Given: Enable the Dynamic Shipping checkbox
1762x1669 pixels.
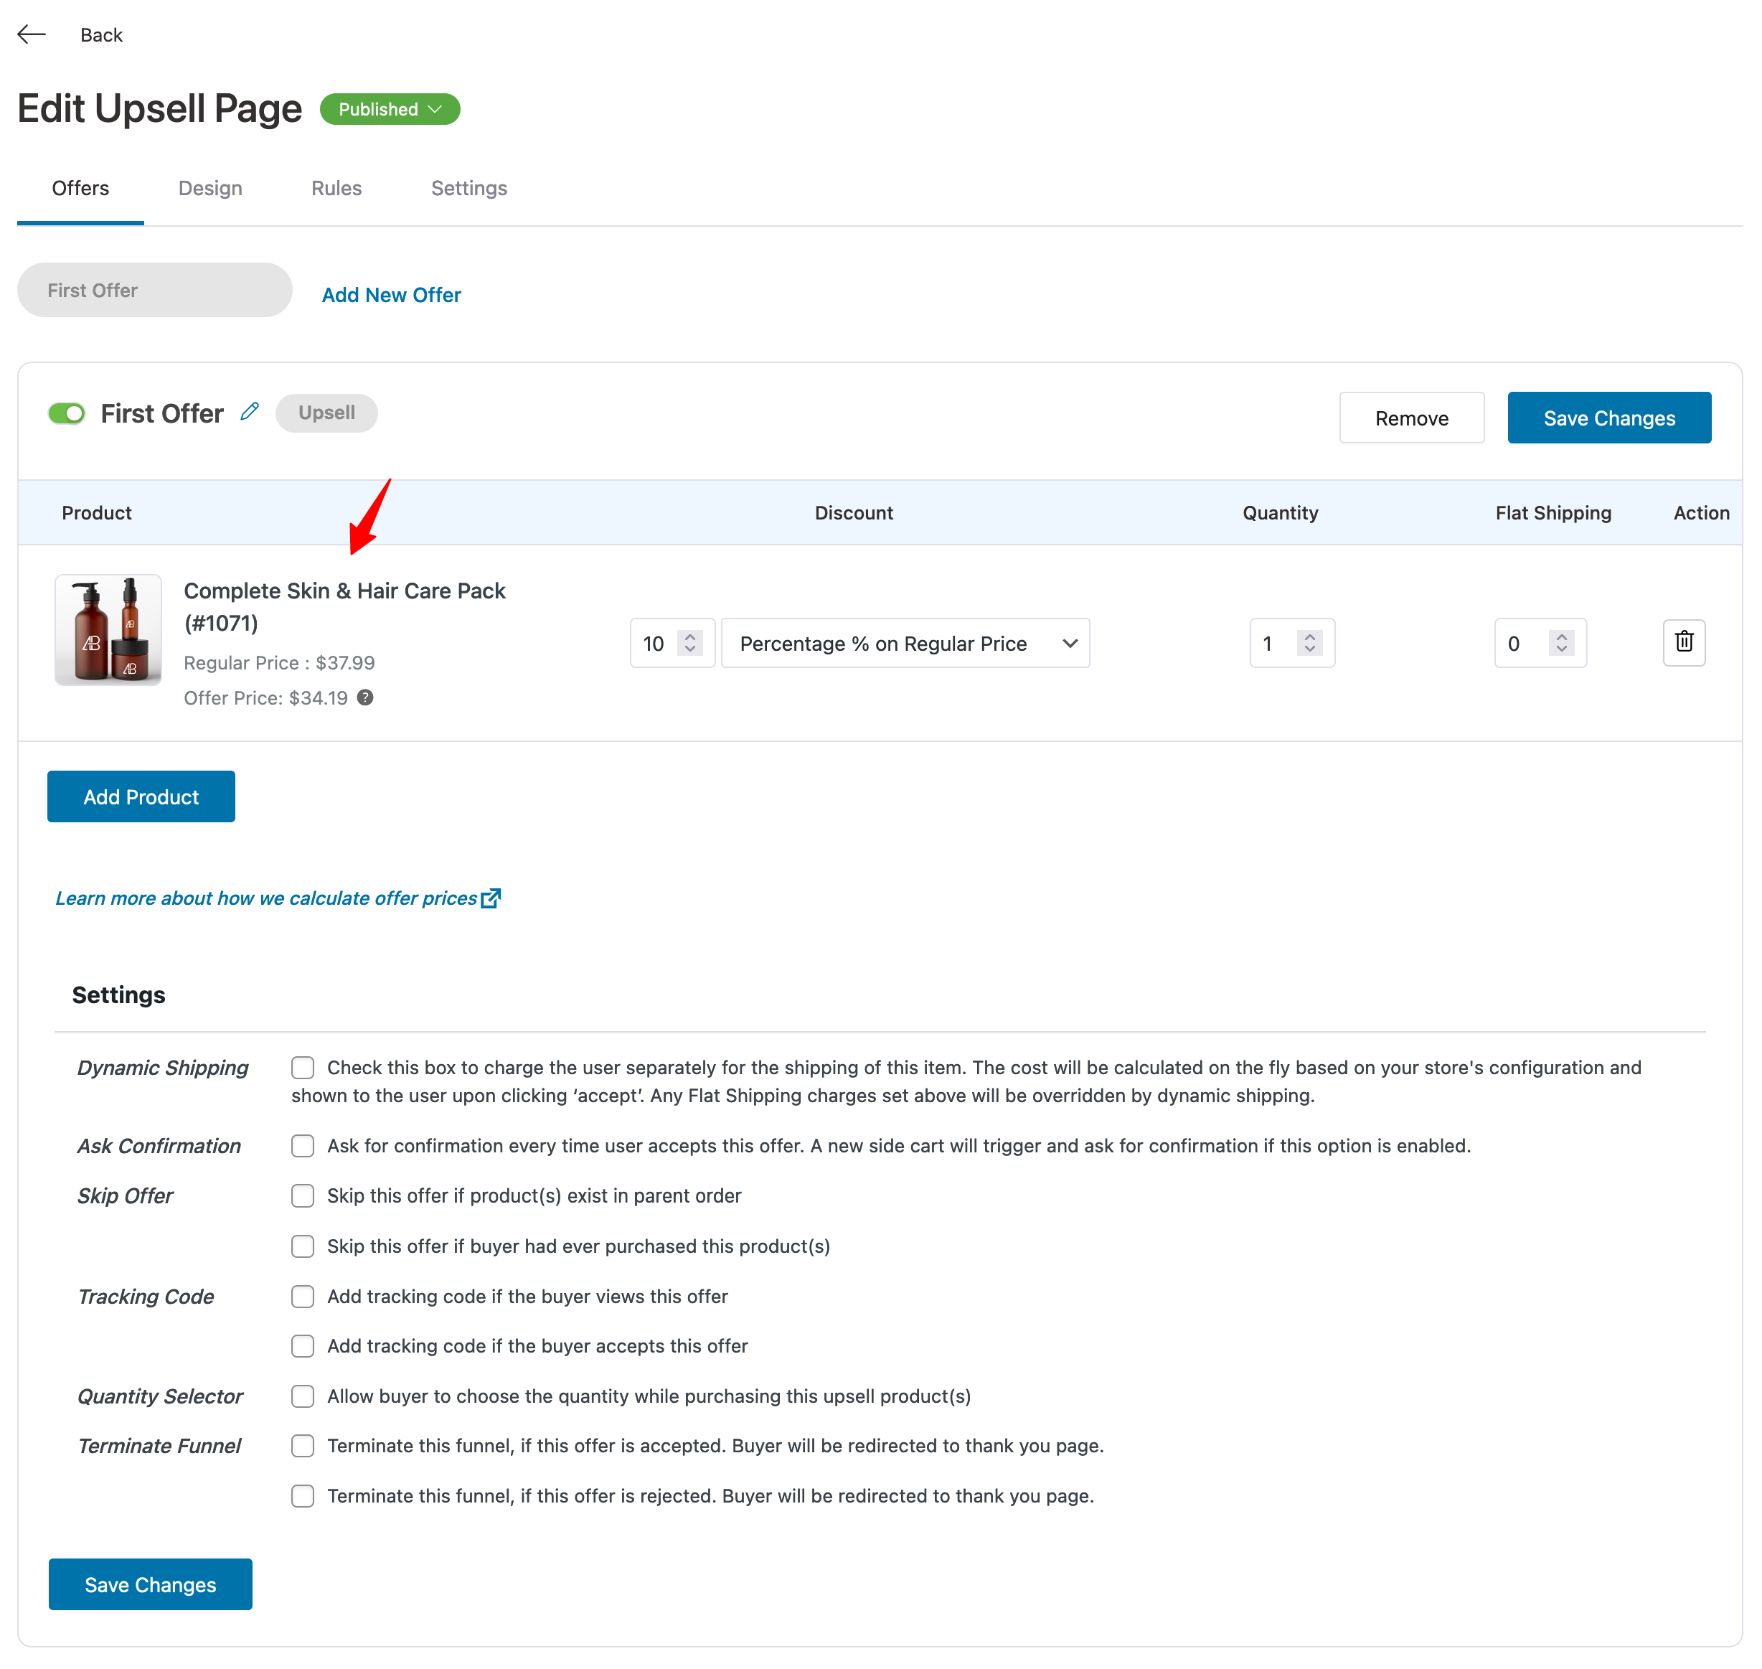Looking at the screenshot, I should 303,1067.
